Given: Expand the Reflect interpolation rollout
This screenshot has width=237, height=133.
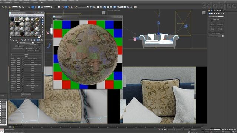Looking at the screenshot, I should [26, 94].
